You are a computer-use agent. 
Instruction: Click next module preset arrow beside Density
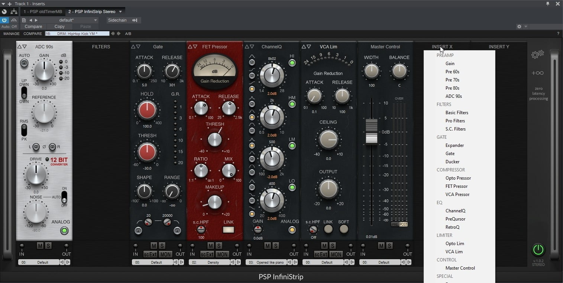coord(238,262)
